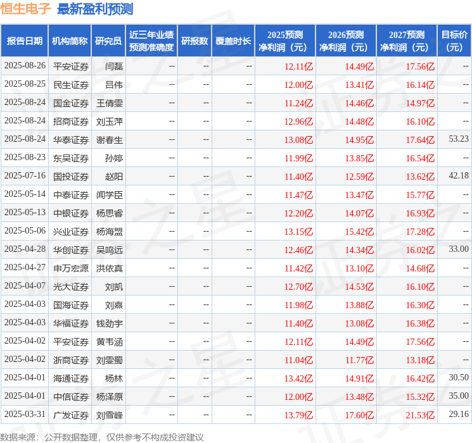This screenshot has height=443, width=472.
Task: Select the 光大证券 institution cell
Action: (71, 287)
